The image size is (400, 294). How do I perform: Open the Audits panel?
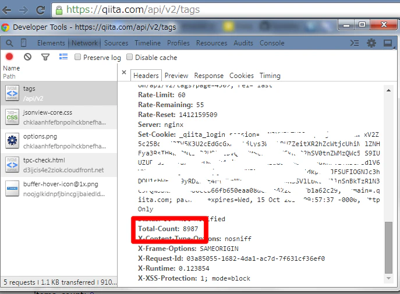(x=243, y=43)
